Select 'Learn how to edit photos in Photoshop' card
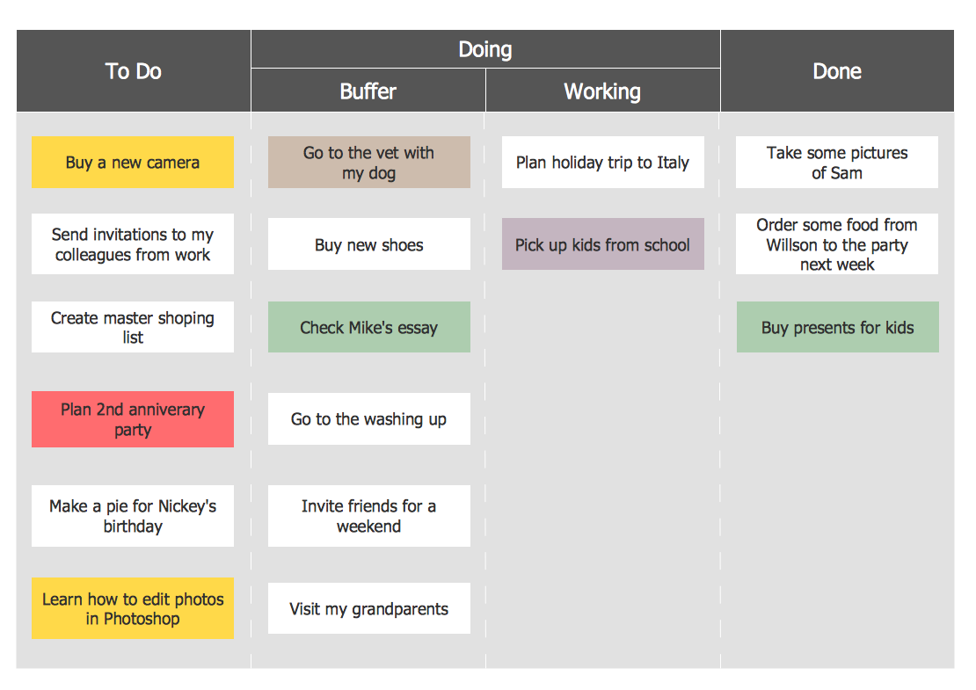The width and height of the screenshot is (976, 690). coord(133,608)
